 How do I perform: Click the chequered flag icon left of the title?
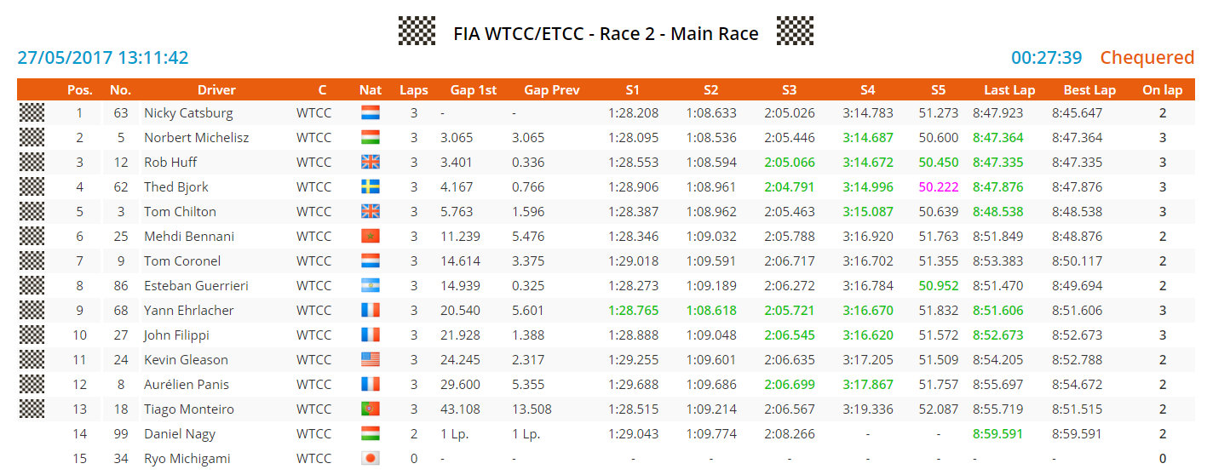(x=417, y=31)
